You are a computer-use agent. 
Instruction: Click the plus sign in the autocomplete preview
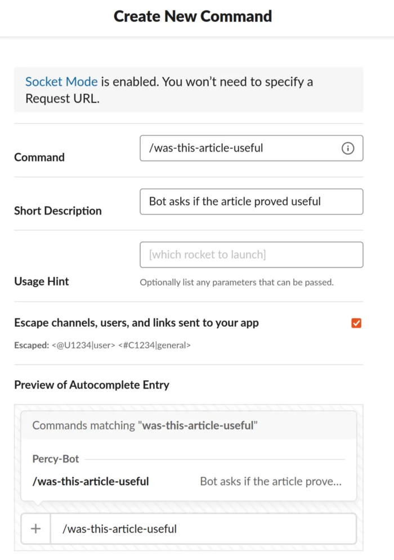pos(35,528)
